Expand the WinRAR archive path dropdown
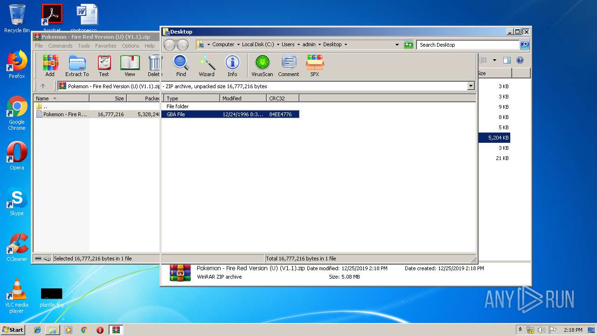Screen dimensions: 597x336 [x=471, y=86]
